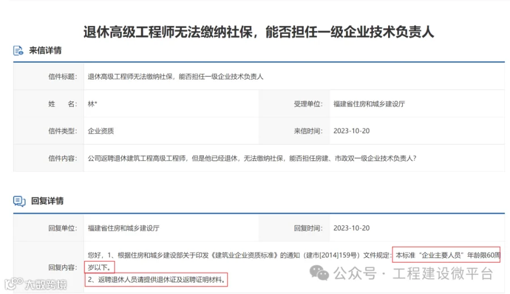Click the 来信时间 label

click(308, 131)
